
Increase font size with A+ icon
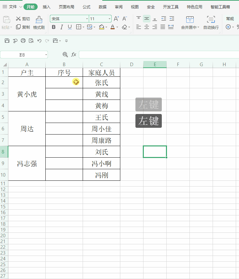tap(116, 19)
